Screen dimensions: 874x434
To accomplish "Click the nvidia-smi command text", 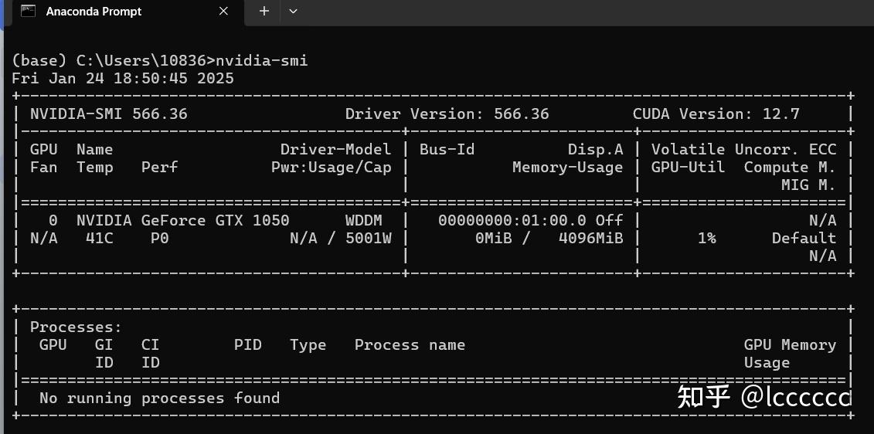I will (x=261, y=60).
